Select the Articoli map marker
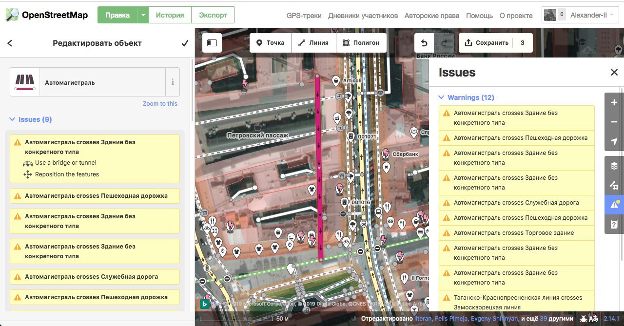 pos(336,80)
